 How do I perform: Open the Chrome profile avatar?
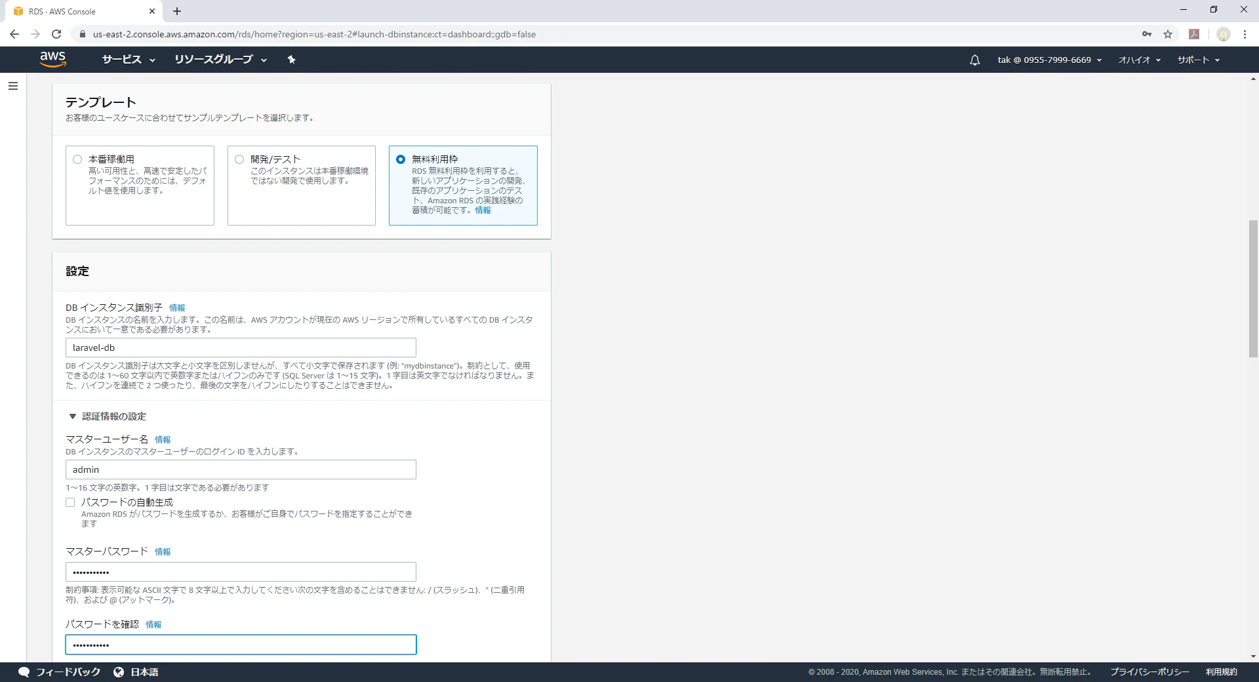click(x=1223, y=34)
